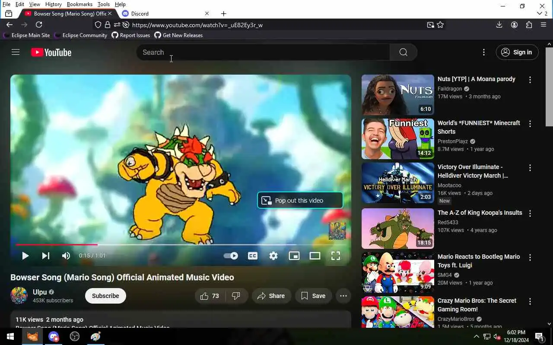Open YouTube settings three-dot menu
Image resolution: width=553 pixels, height=345 pixels.
(483, 52)
